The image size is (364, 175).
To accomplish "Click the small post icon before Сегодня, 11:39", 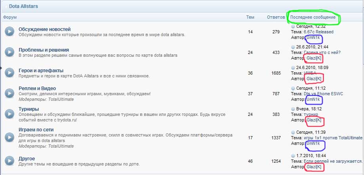I will [293, 133].
